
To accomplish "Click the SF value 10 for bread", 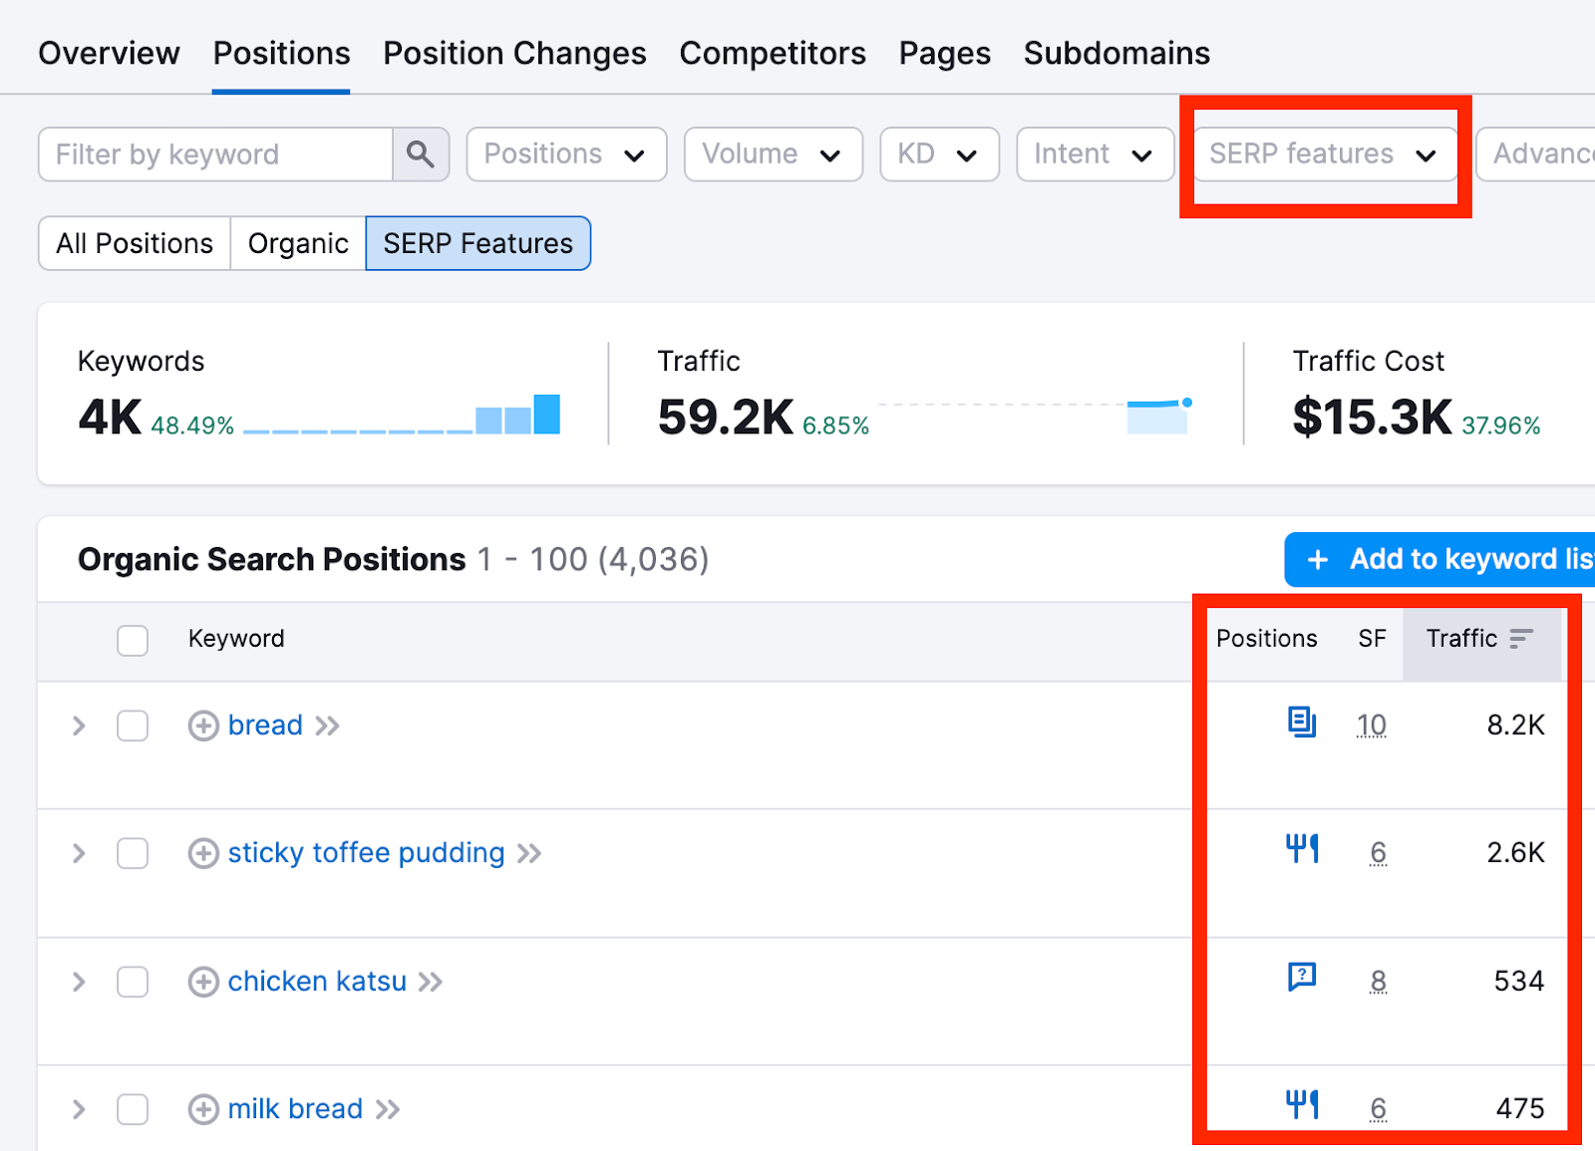I will pyautogui.click(x=1372, y=725).
